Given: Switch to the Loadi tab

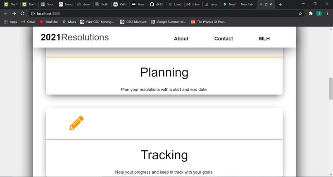Looking at the screenshot, I should pyautogui.click(x=175, y=4).
